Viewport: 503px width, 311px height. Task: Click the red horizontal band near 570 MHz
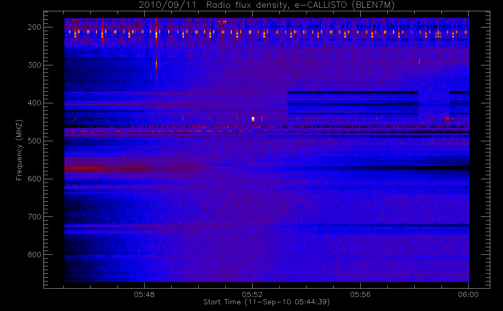103,168
